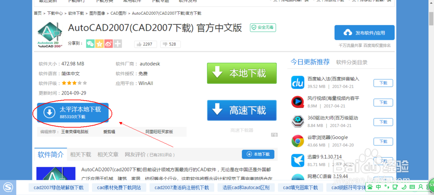Open more share options plus icon
434x195 pixels.
coord(118,44)
